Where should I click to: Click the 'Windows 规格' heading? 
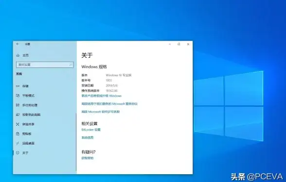[94, 67]
